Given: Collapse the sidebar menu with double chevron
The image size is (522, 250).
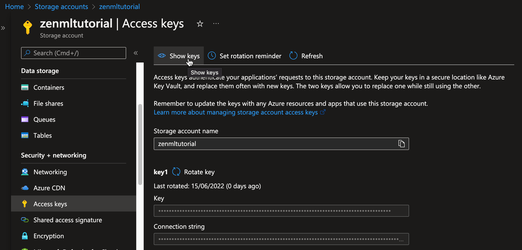Looking at the screenshot, I should tap(136, 53).
